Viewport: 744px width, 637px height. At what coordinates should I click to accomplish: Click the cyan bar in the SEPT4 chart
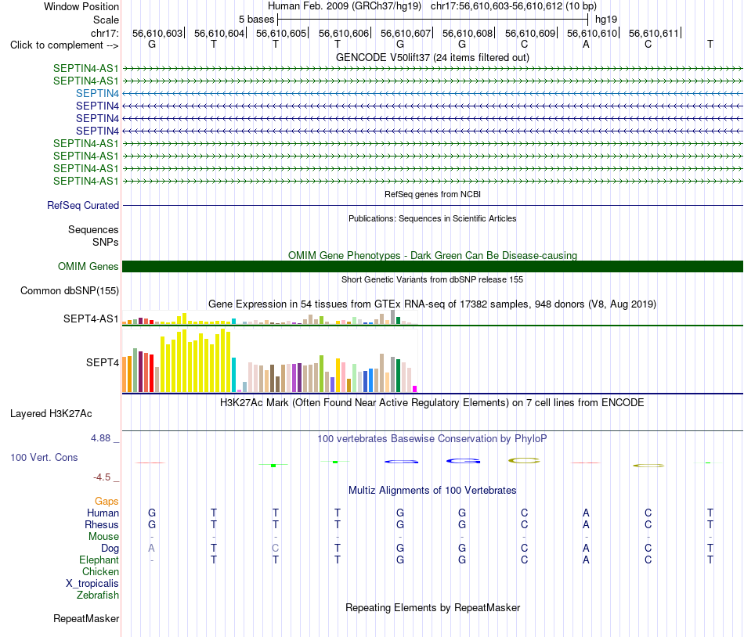click(233, 375)
